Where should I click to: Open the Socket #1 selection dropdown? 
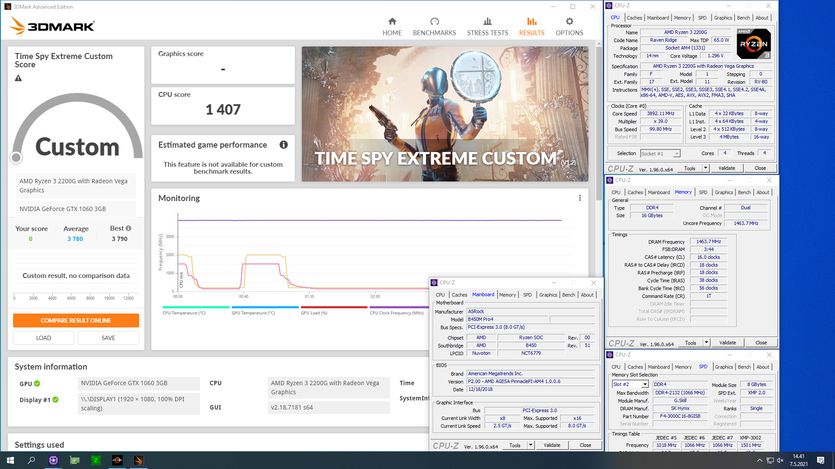coord(660,153)
